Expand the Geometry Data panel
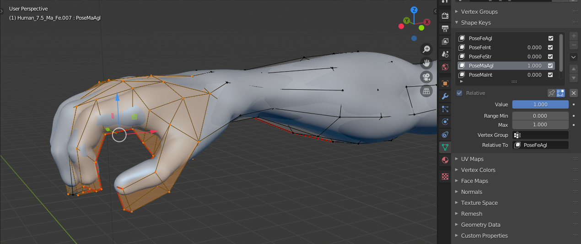The width and height of the screenshot is (581, 244). pyautogui.click(x=480, y=224)
